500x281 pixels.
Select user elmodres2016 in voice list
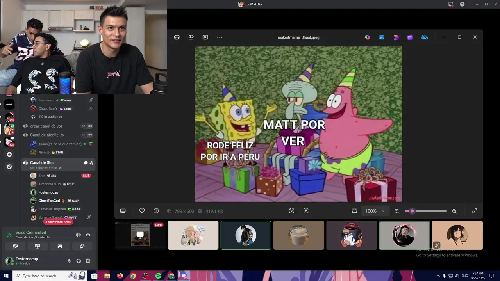point(50,184)
